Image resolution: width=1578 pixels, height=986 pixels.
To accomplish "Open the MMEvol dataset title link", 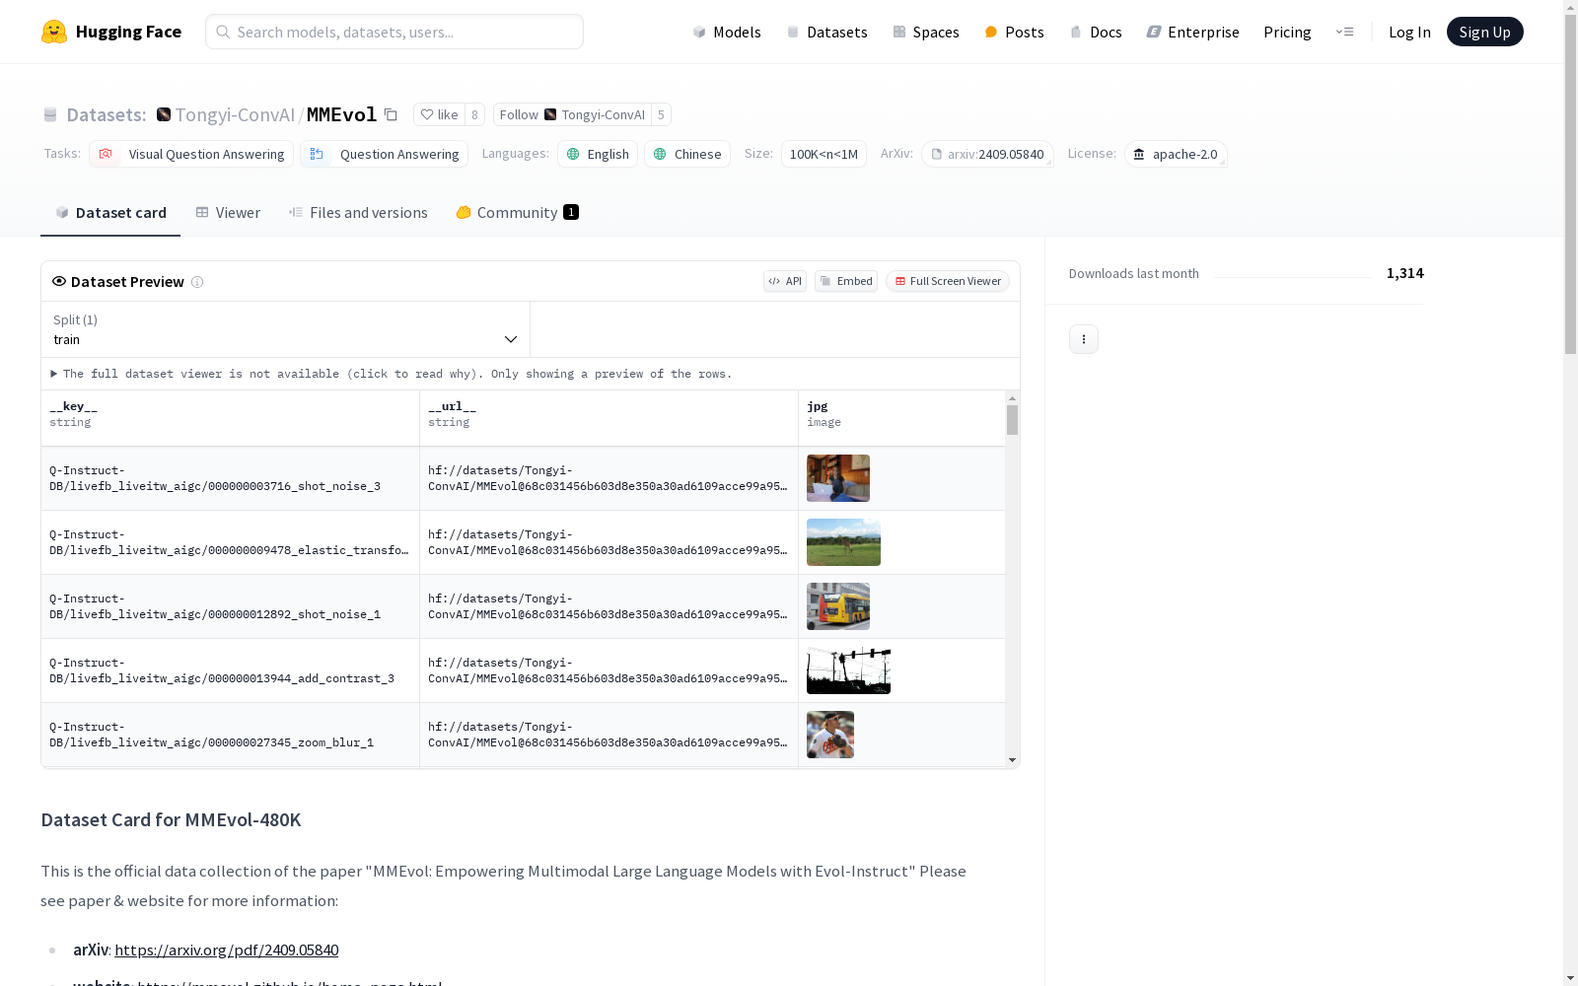I will tap(341, 114).
